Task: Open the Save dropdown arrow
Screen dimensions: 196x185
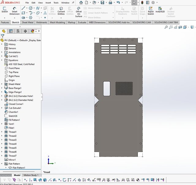Action: [106, 2]
